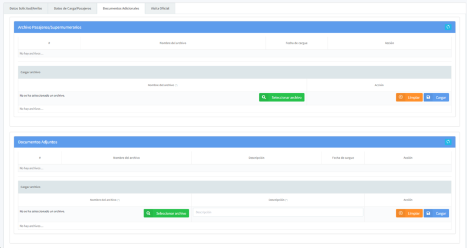Refresh the Archivo Pasajeros/Supernumerarios panel

tap(448, 27)
